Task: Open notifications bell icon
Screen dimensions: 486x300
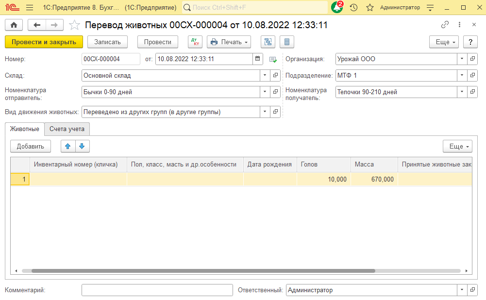Action: click(x=336, y=7)
